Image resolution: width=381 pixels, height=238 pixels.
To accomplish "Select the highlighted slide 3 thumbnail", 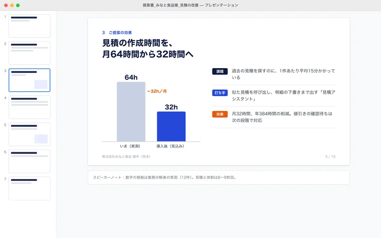I will pos(30,80).
